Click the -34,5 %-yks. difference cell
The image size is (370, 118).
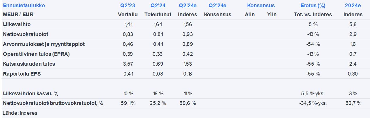[313, 103]
